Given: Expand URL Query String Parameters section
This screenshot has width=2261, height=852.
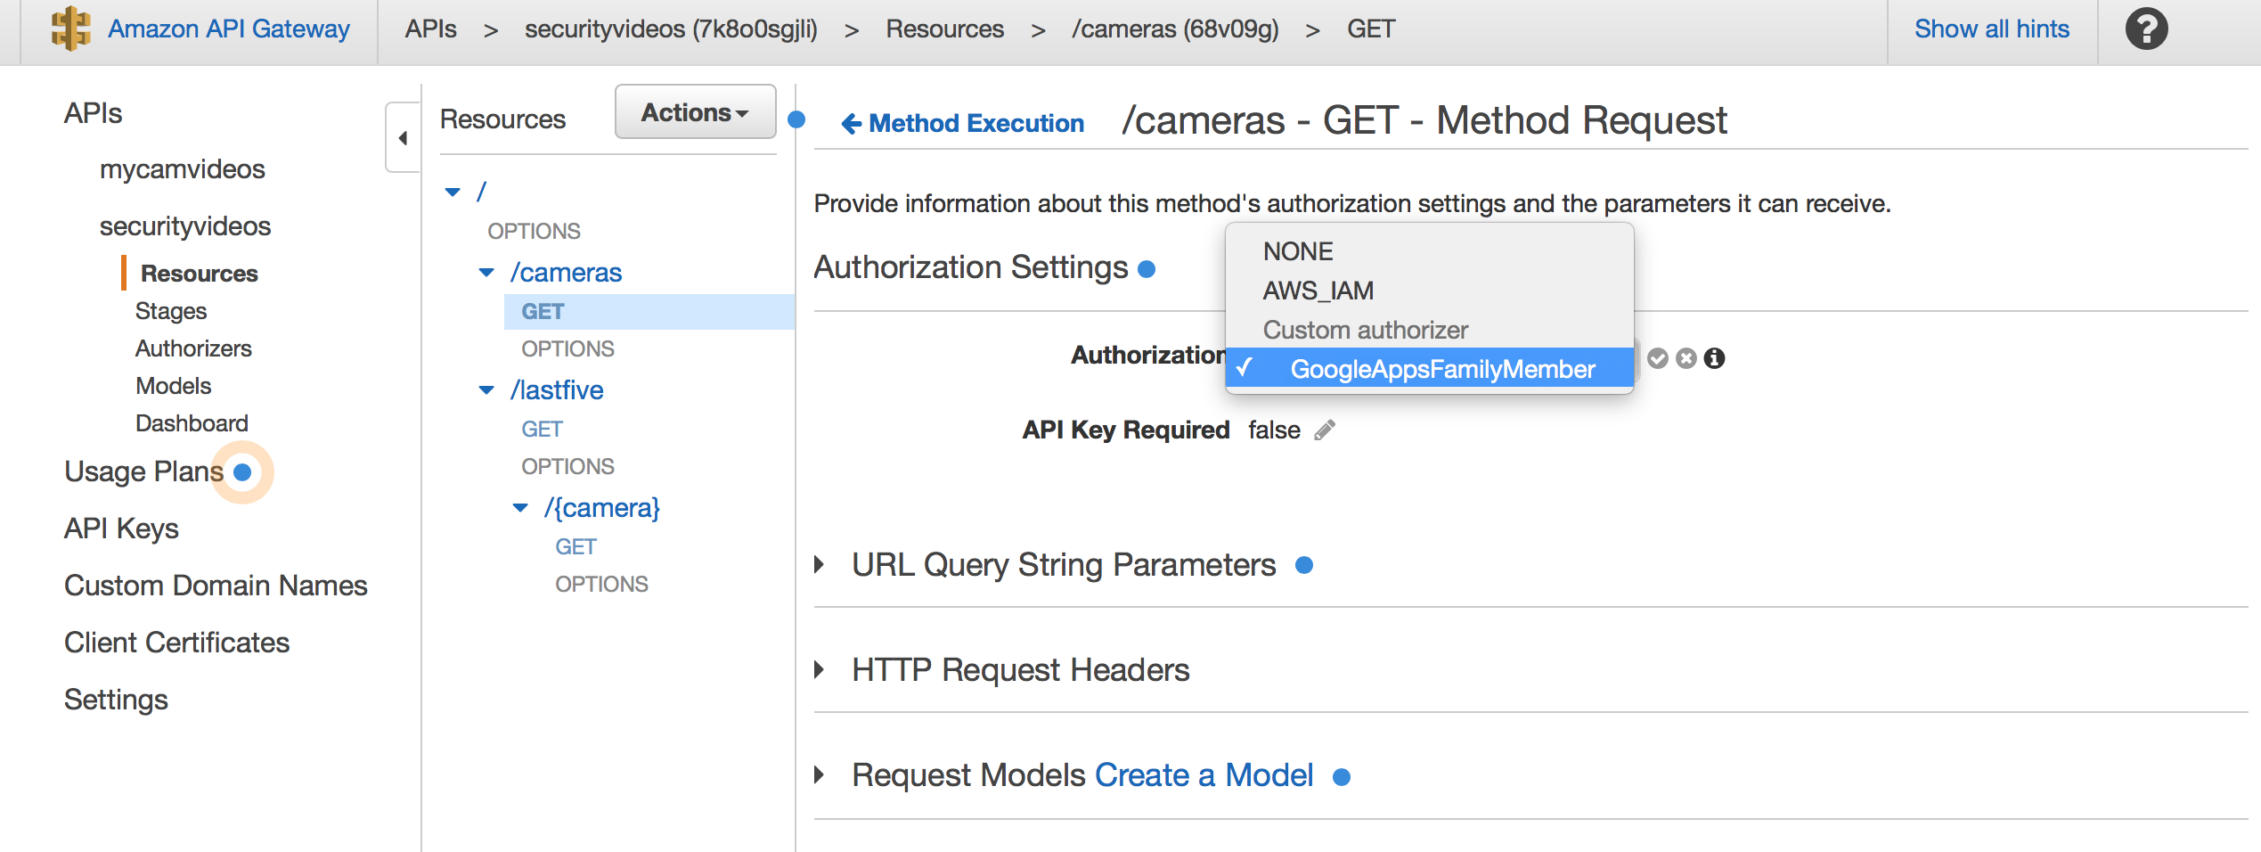Looking at the screenshot, I should (x=820, y=565).
